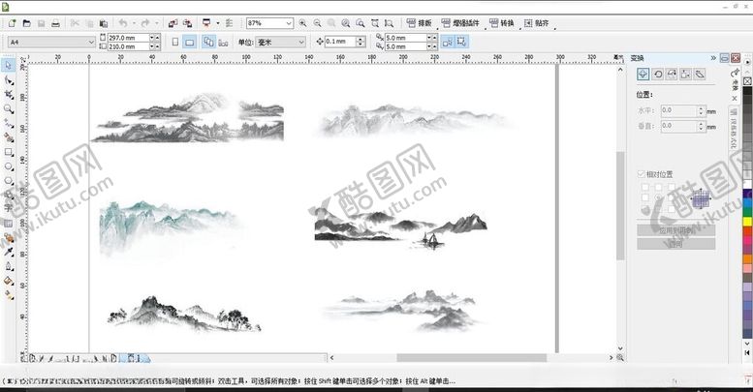Click the Print icon in the toolbar
Viewport: 753px width, 392px height.
(x=55, y=22)
